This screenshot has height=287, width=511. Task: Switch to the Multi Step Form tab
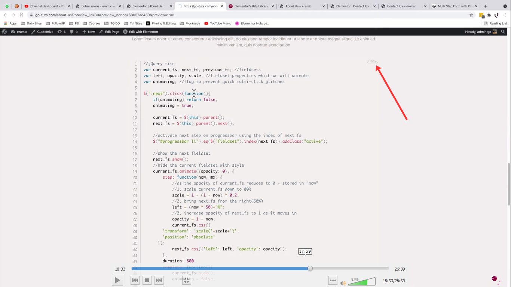tap(455, 6)
